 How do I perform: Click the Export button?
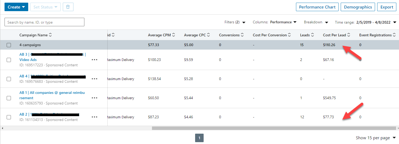387,7
